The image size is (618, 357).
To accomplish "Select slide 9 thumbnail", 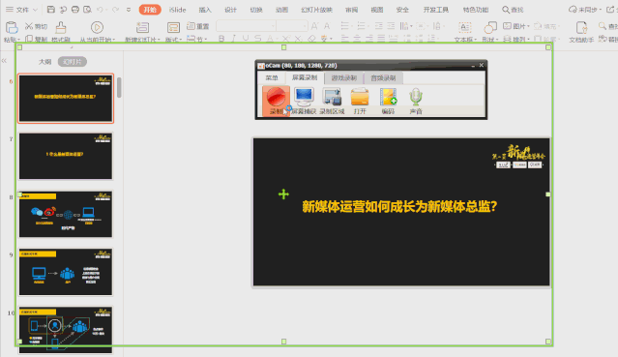I will (x=66, y=272).
